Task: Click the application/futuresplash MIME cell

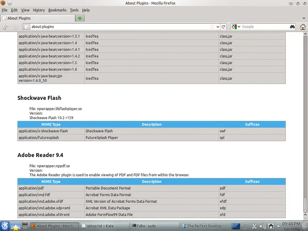Action: (51, 138)
